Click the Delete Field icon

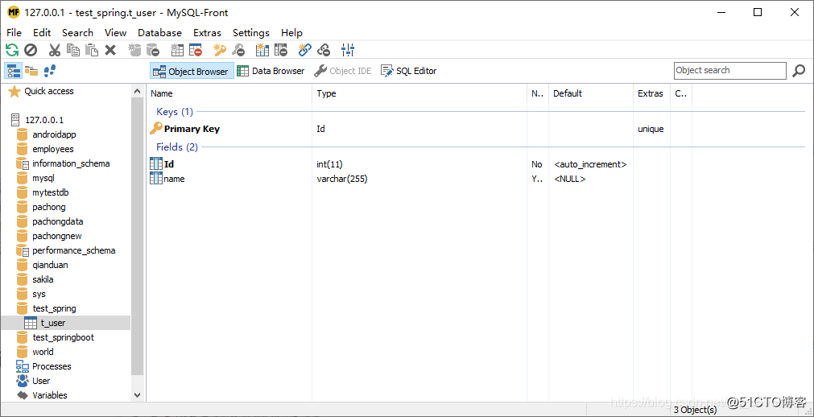[280, 50]
